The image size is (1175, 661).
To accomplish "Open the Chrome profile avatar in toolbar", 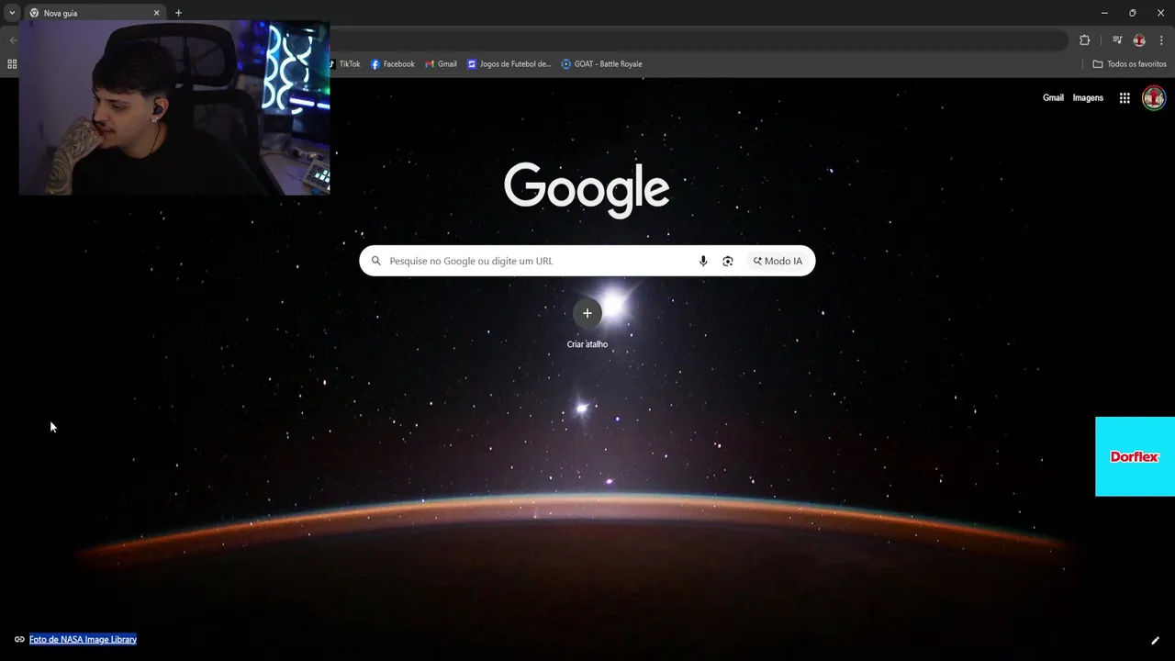I will pos(1139,39).
